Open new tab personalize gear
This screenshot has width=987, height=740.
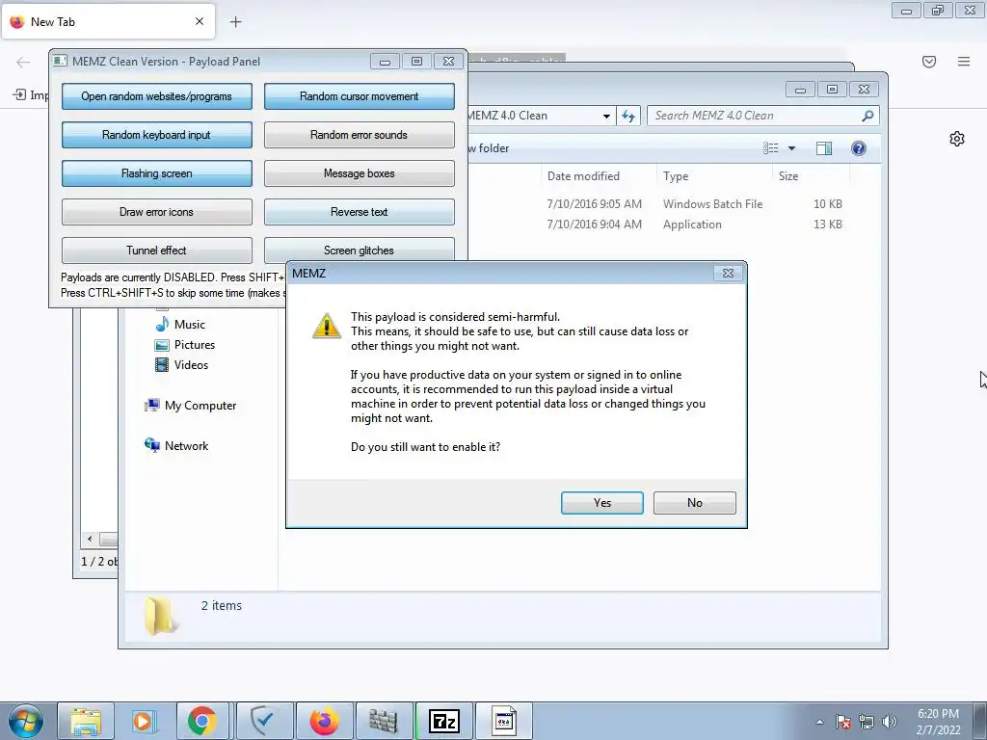(957, 139)
